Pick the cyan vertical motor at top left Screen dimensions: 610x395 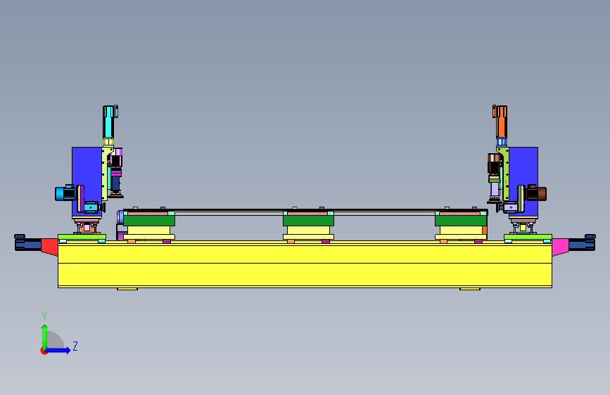(110, 122)
